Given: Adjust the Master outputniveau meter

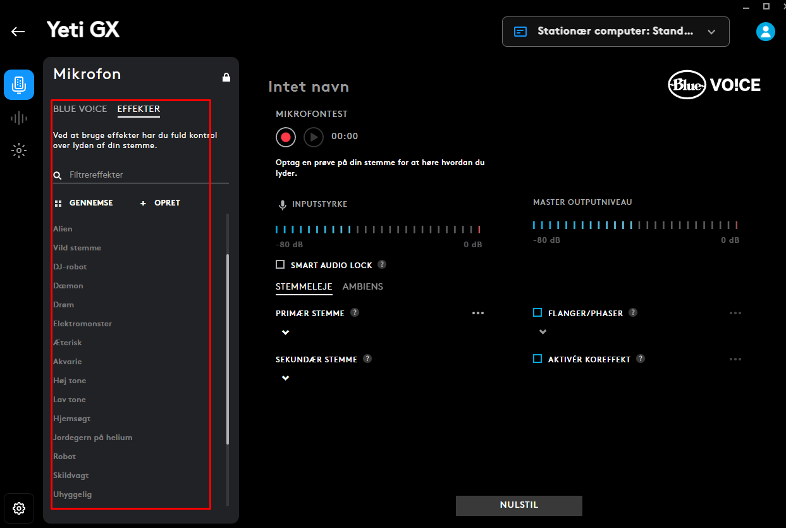Looking at the screenshot, I should 636,225.
